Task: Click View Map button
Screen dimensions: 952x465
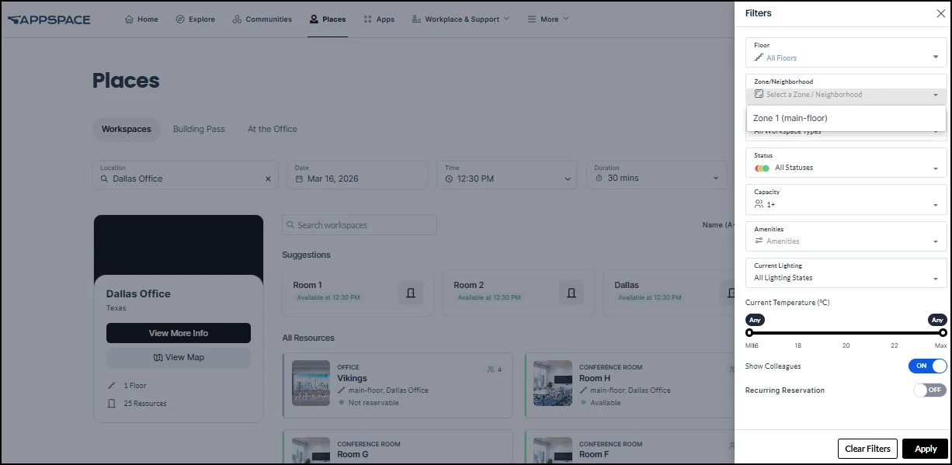Action: pyautogui.click(x=179, y=357)
